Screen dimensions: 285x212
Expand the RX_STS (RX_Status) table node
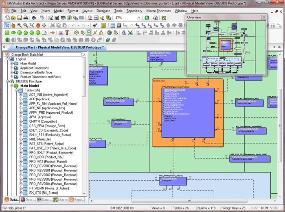pyautogui.click(x=21, y=193)
